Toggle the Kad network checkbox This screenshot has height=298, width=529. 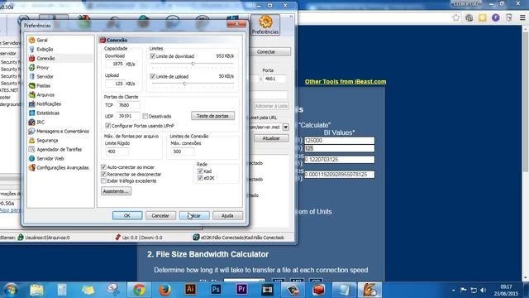pyautogui.click(x=200, y=171)
